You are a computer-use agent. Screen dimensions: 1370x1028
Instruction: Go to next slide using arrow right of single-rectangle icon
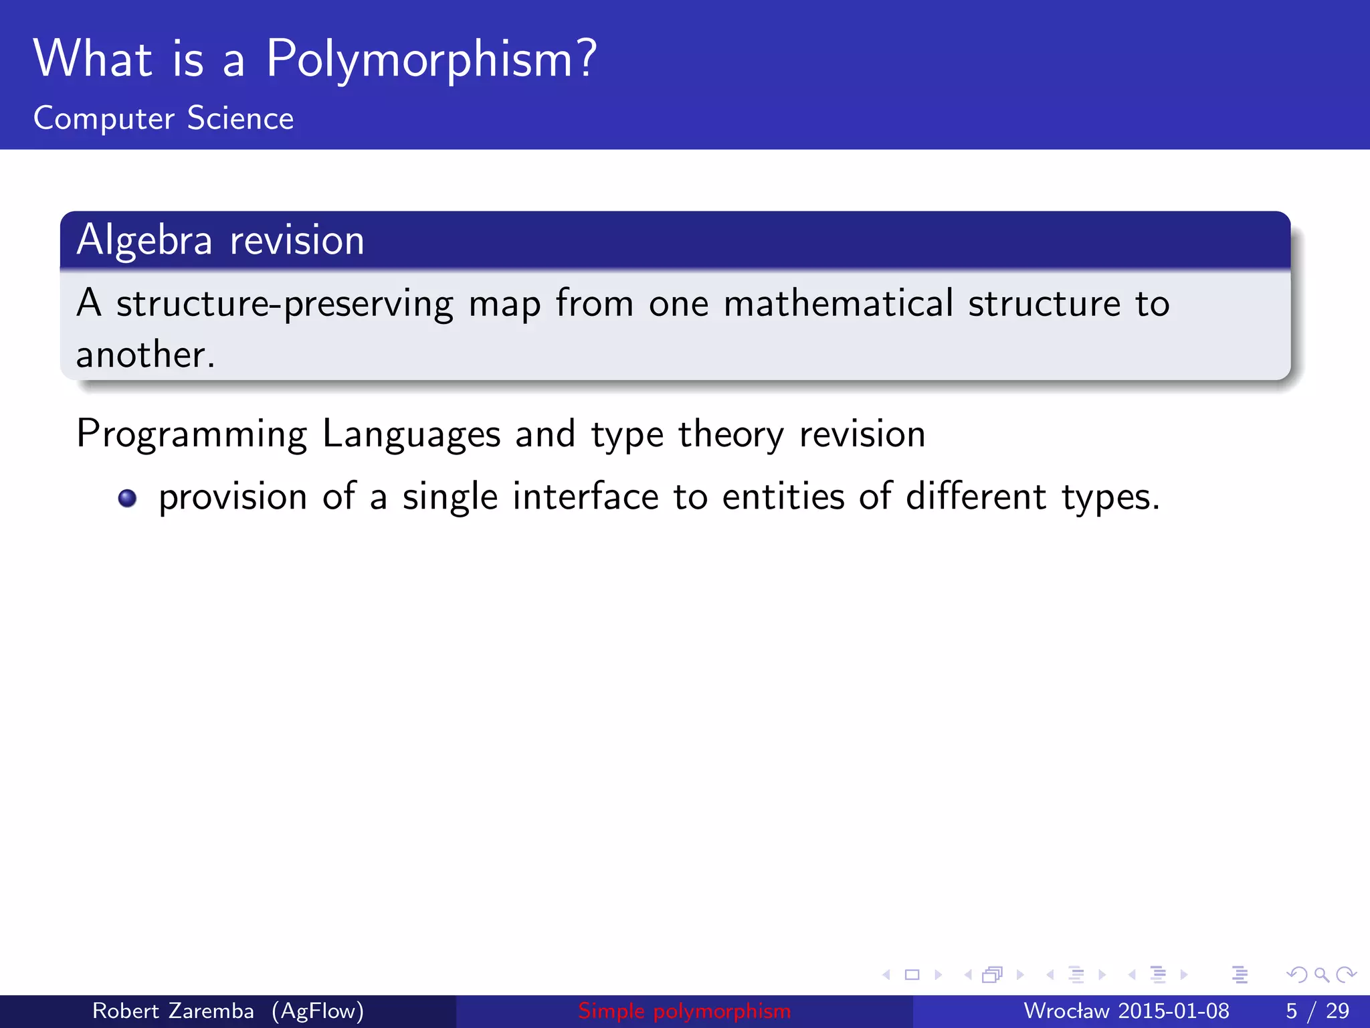click(x=938, y=975)
